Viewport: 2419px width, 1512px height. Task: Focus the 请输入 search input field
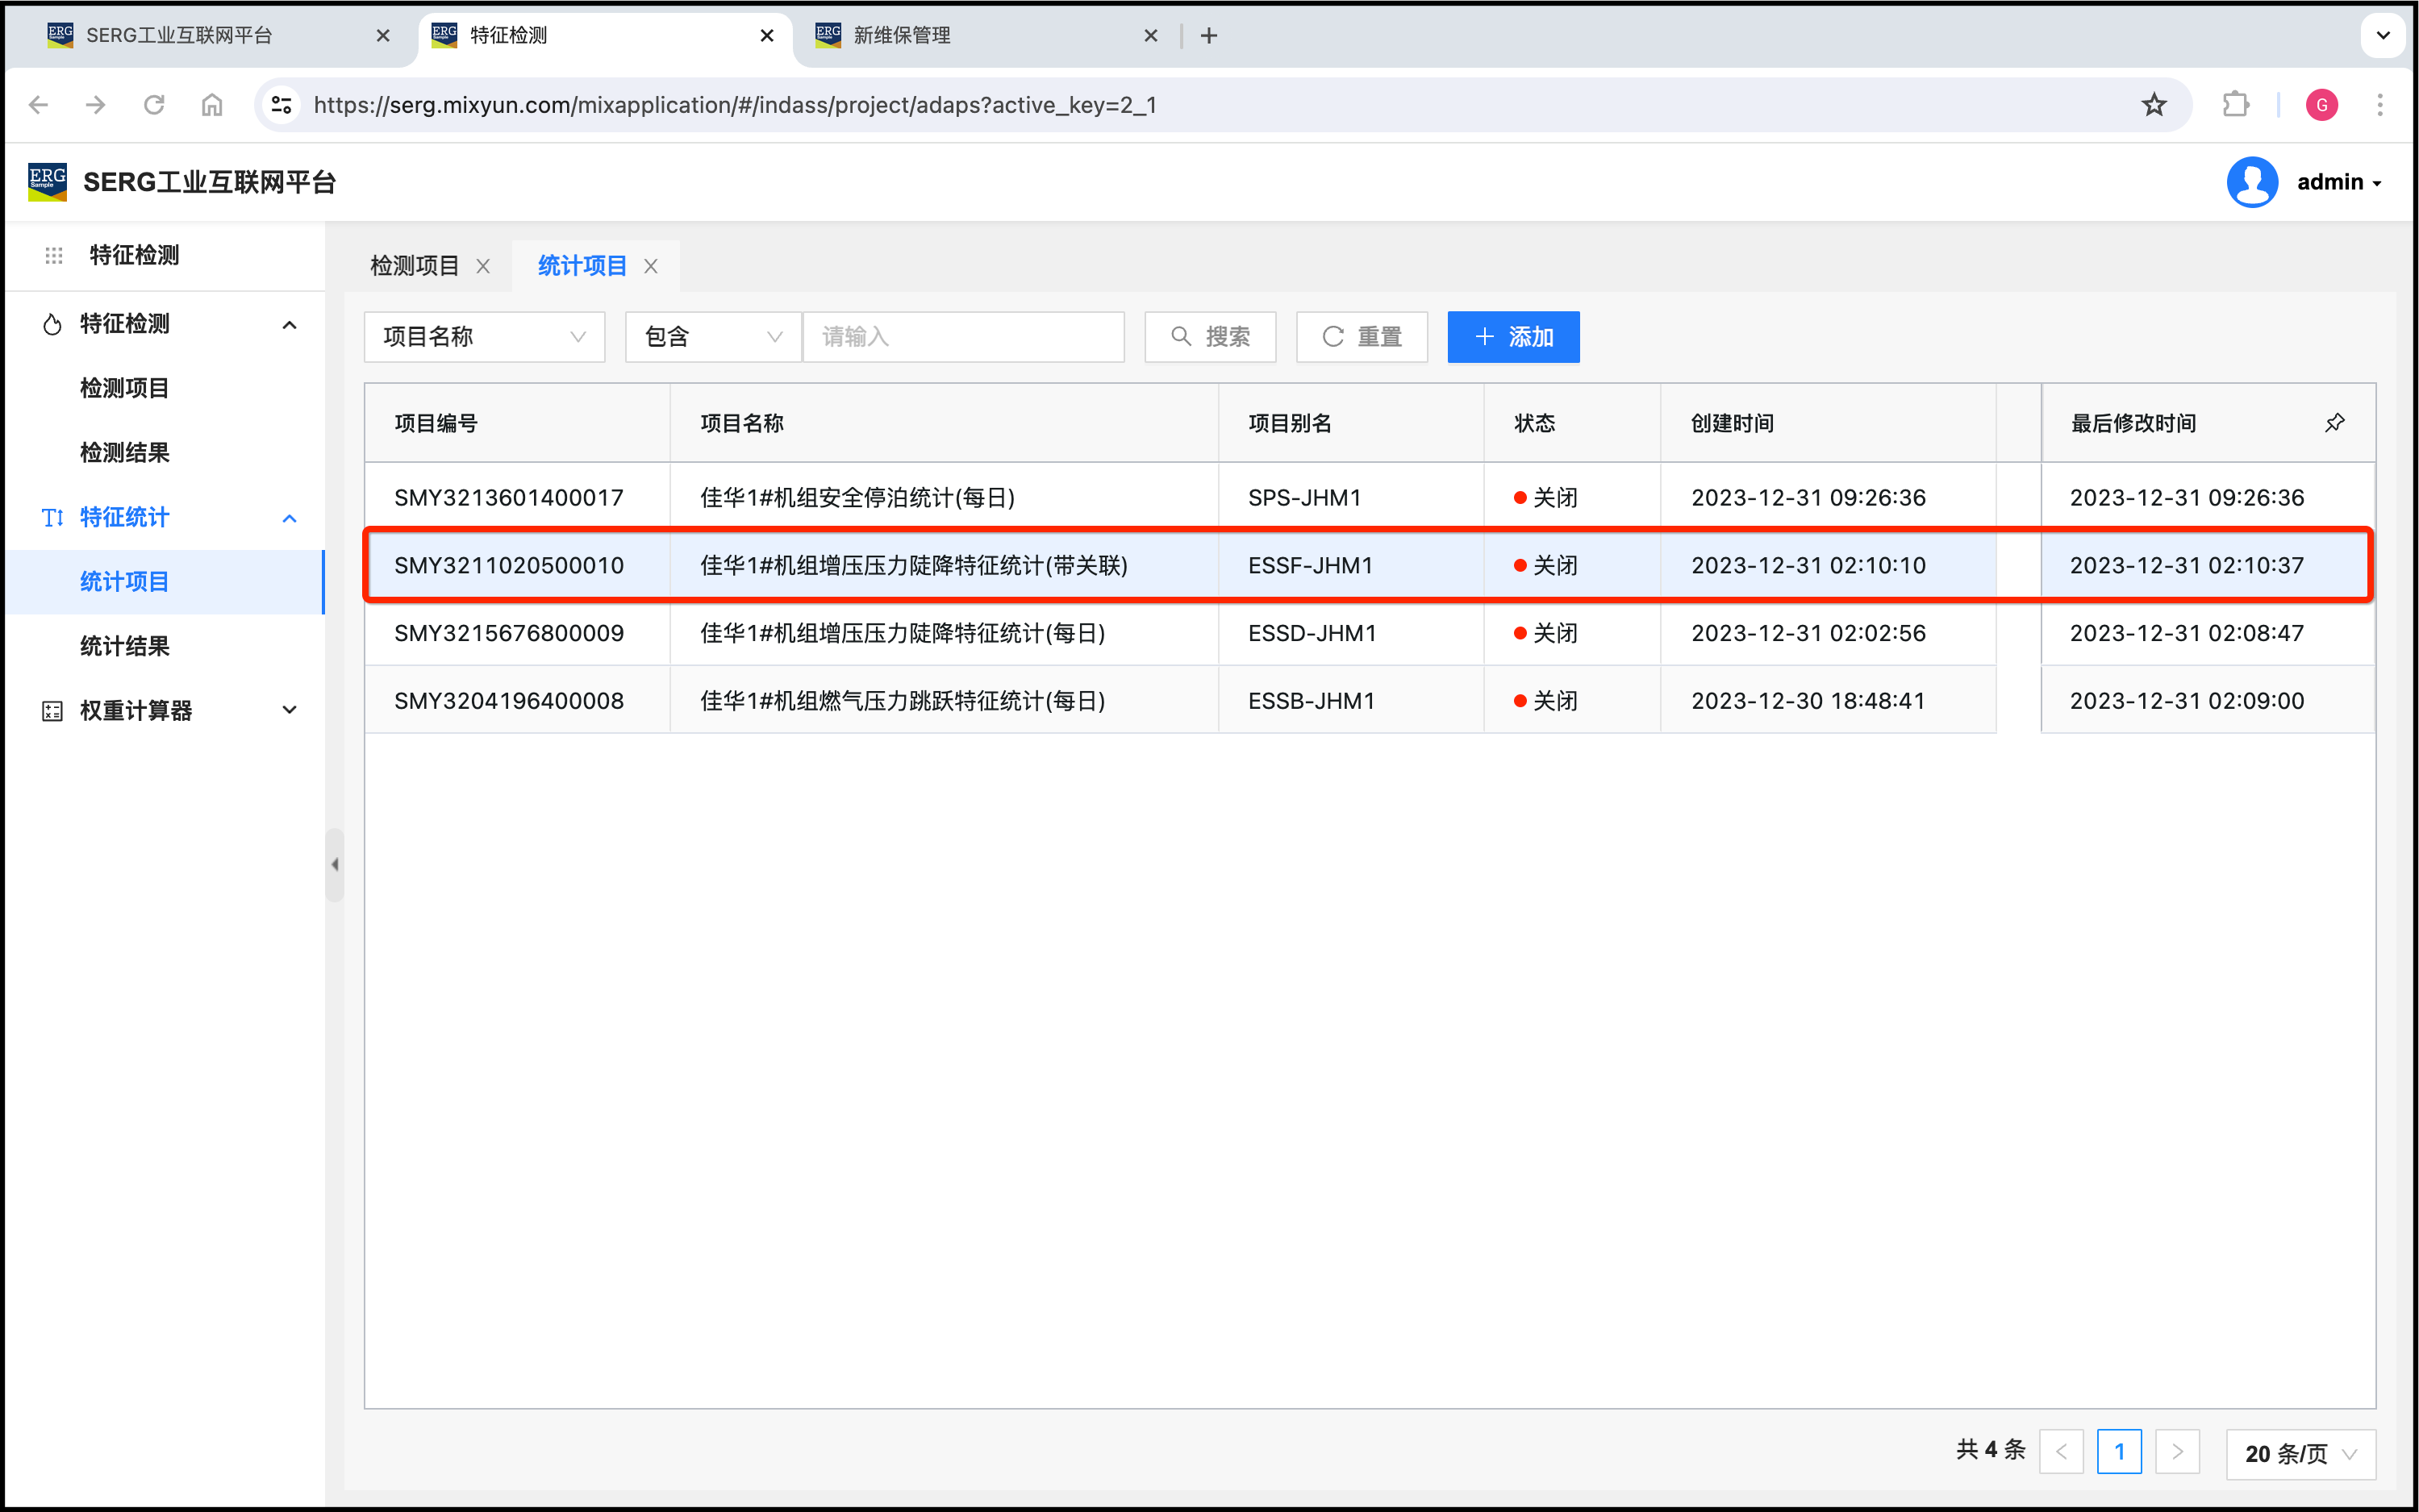click(962, 337)
